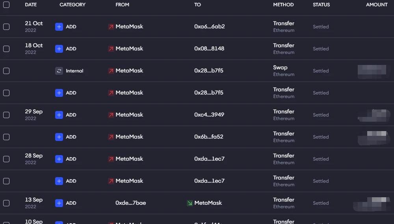This screenshot has width=394, height=224.
Task: Click the blue plus icon on 13 Sep row
Action: (59, 203)
